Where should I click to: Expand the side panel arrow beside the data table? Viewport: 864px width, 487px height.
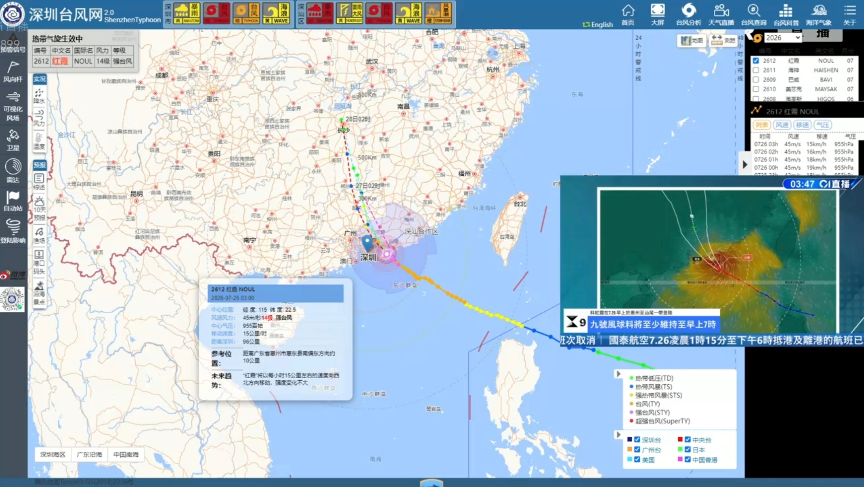tap(745, 164)
